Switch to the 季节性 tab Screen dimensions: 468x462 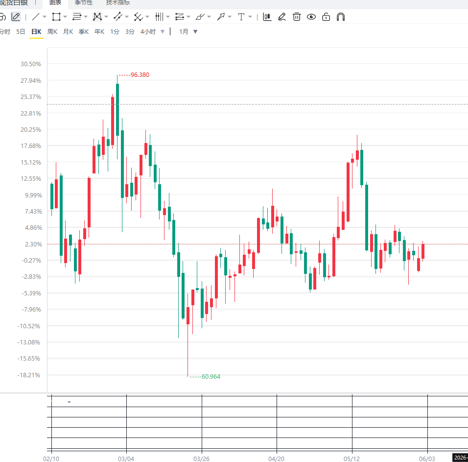[84, 2]
